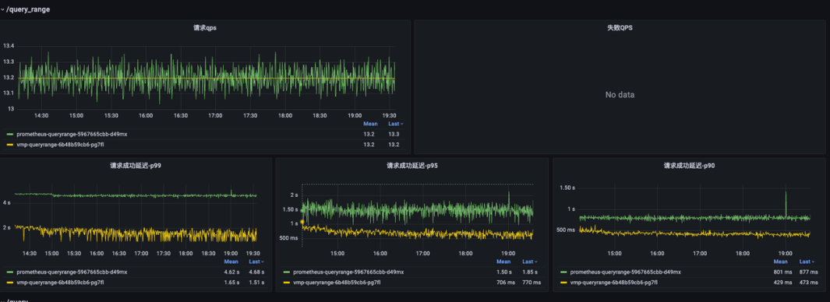Toggle vmp-queryrange series in 请求qps legend

(x=60, y=145)
